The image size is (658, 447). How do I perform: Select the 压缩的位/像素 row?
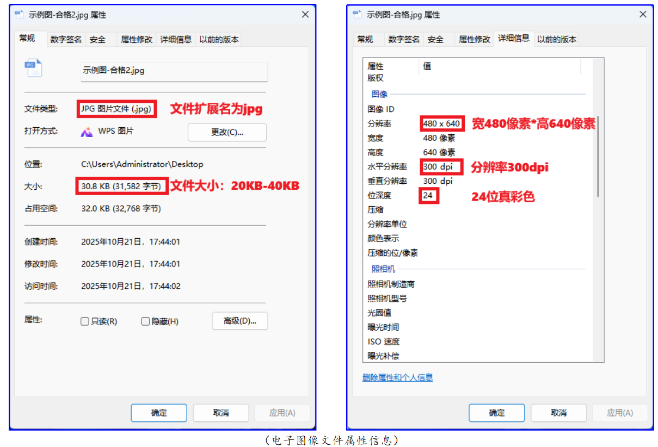(x=479, y=253)
